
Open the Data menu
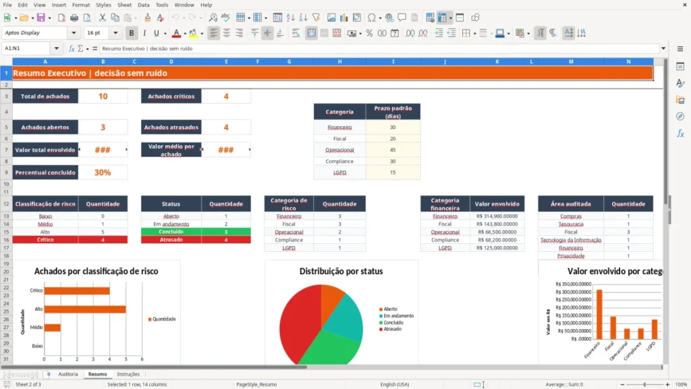[143, 5]
